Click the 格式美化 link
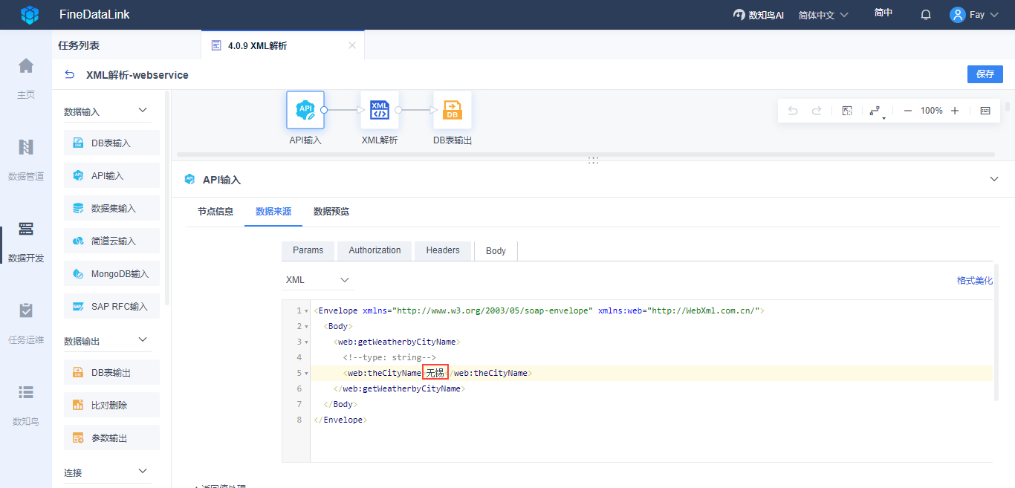 tap(974, 280)
